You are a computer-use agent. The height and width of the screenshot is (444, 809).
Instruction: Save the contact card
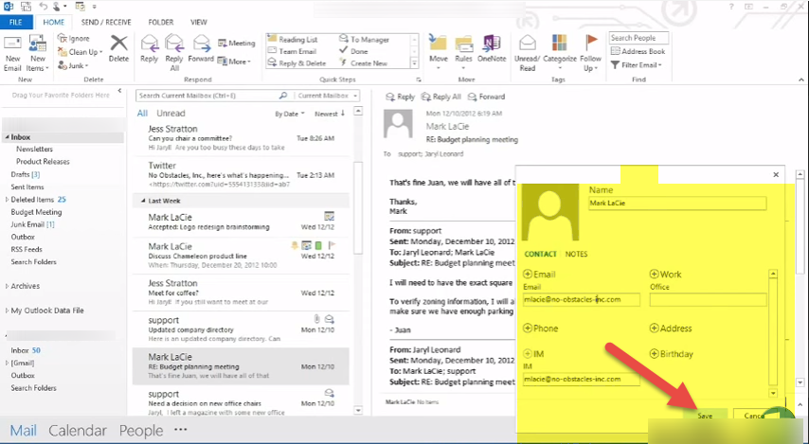tap(705, 416)
